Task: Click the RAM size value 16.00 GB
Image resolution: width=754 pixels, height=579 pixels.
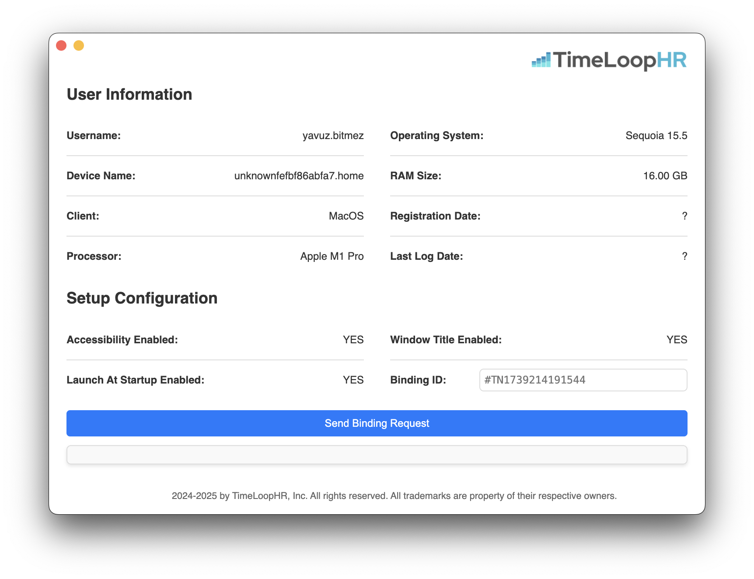Action: [665, 175]
